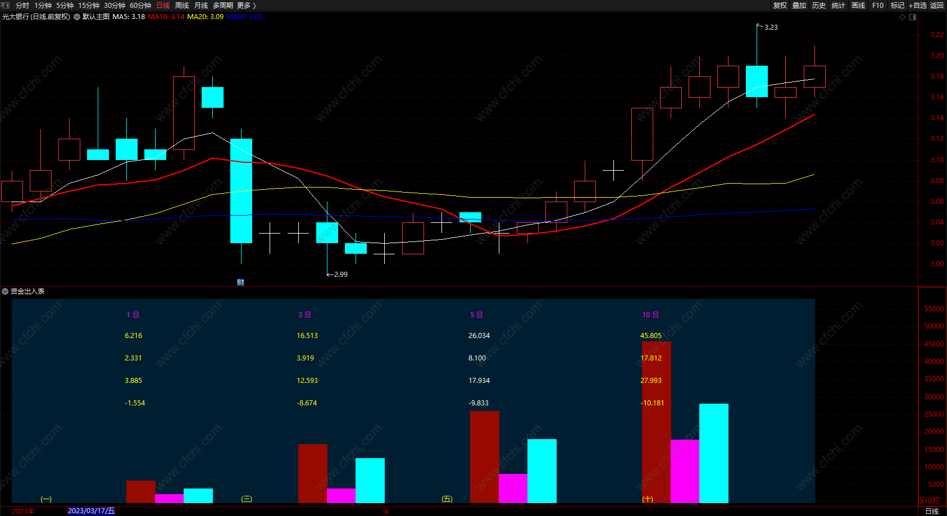The image size is (947, 516).
Task: Click the -1.554 net value
Action: (x=135, y=403)
